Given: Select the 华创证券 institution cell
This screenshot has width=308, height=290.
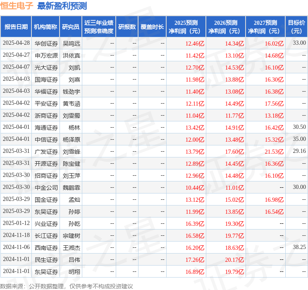Looking at the screenshot, I should click(46, 43).
